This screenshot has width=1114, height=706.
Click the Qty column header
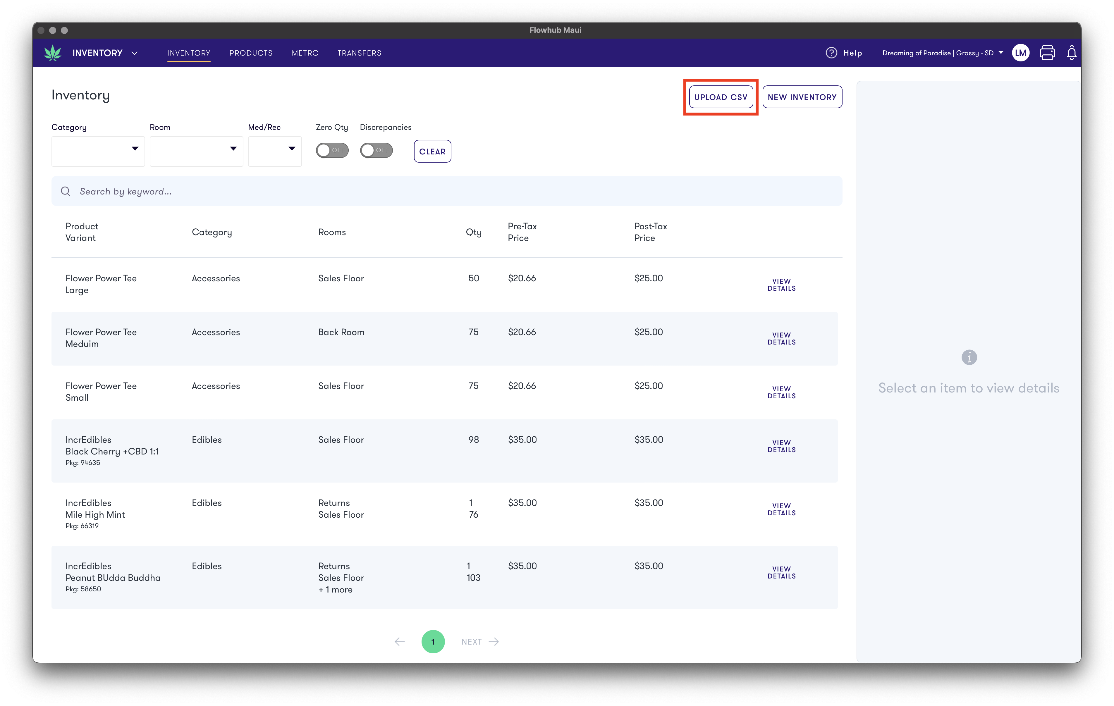click(473, 232)
